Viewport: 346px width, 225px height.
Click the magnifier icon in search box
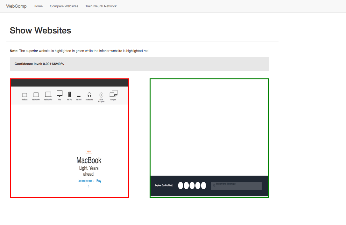pos(214,186)
